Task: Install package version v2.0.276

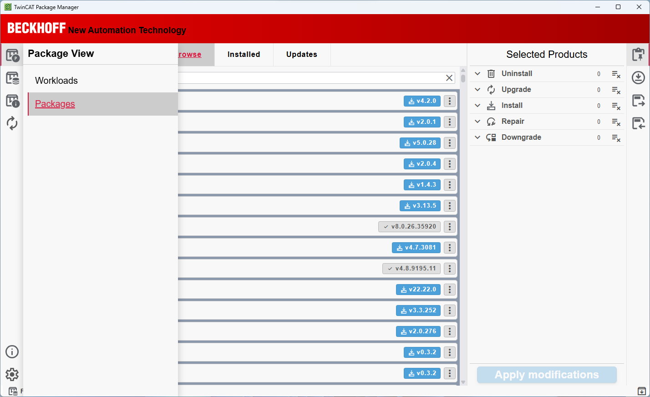Action: click(x=418, y=331)
